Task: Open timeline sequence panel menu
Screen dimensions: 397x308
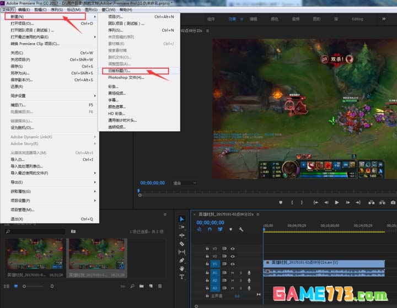Action: tap(257, 214)
